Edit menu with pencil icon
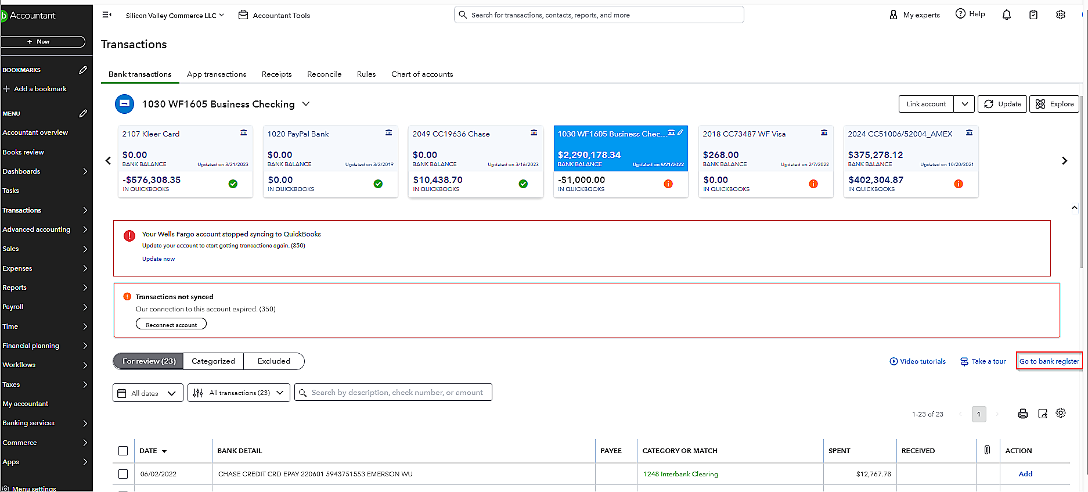The width and height of the screenshot is (1088, 492). (83, 113)
